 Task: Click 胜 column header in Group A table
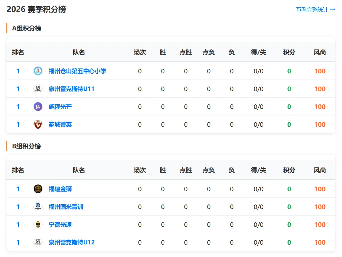[x=163, y=53]
